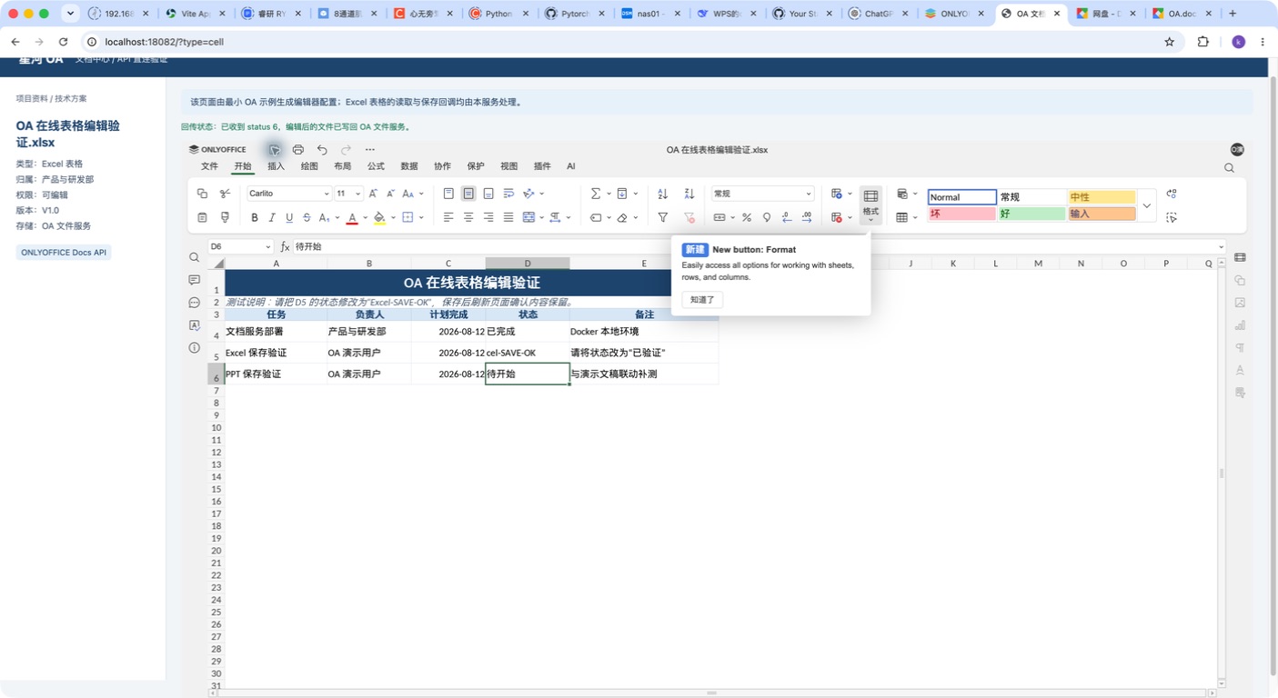Expand the formula bar
This screenshot has width=1278, height=698.
coord(1221,246)
